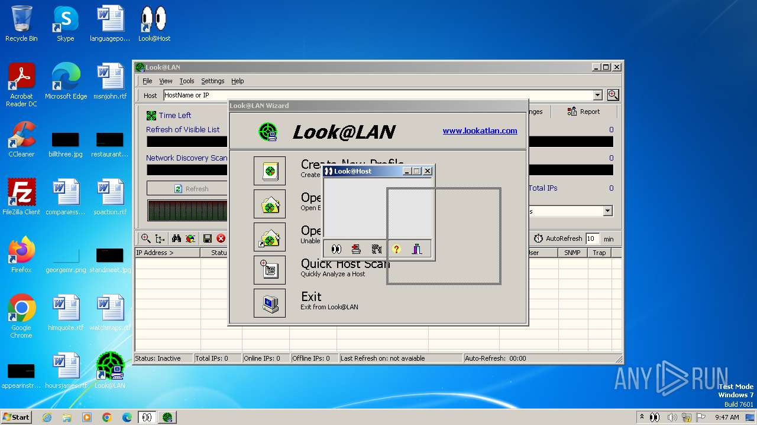Image resolution: width=757 pixels, height=425 pixels.
Task: Click the HostName or IP input field
Action: tap(377, 95)
